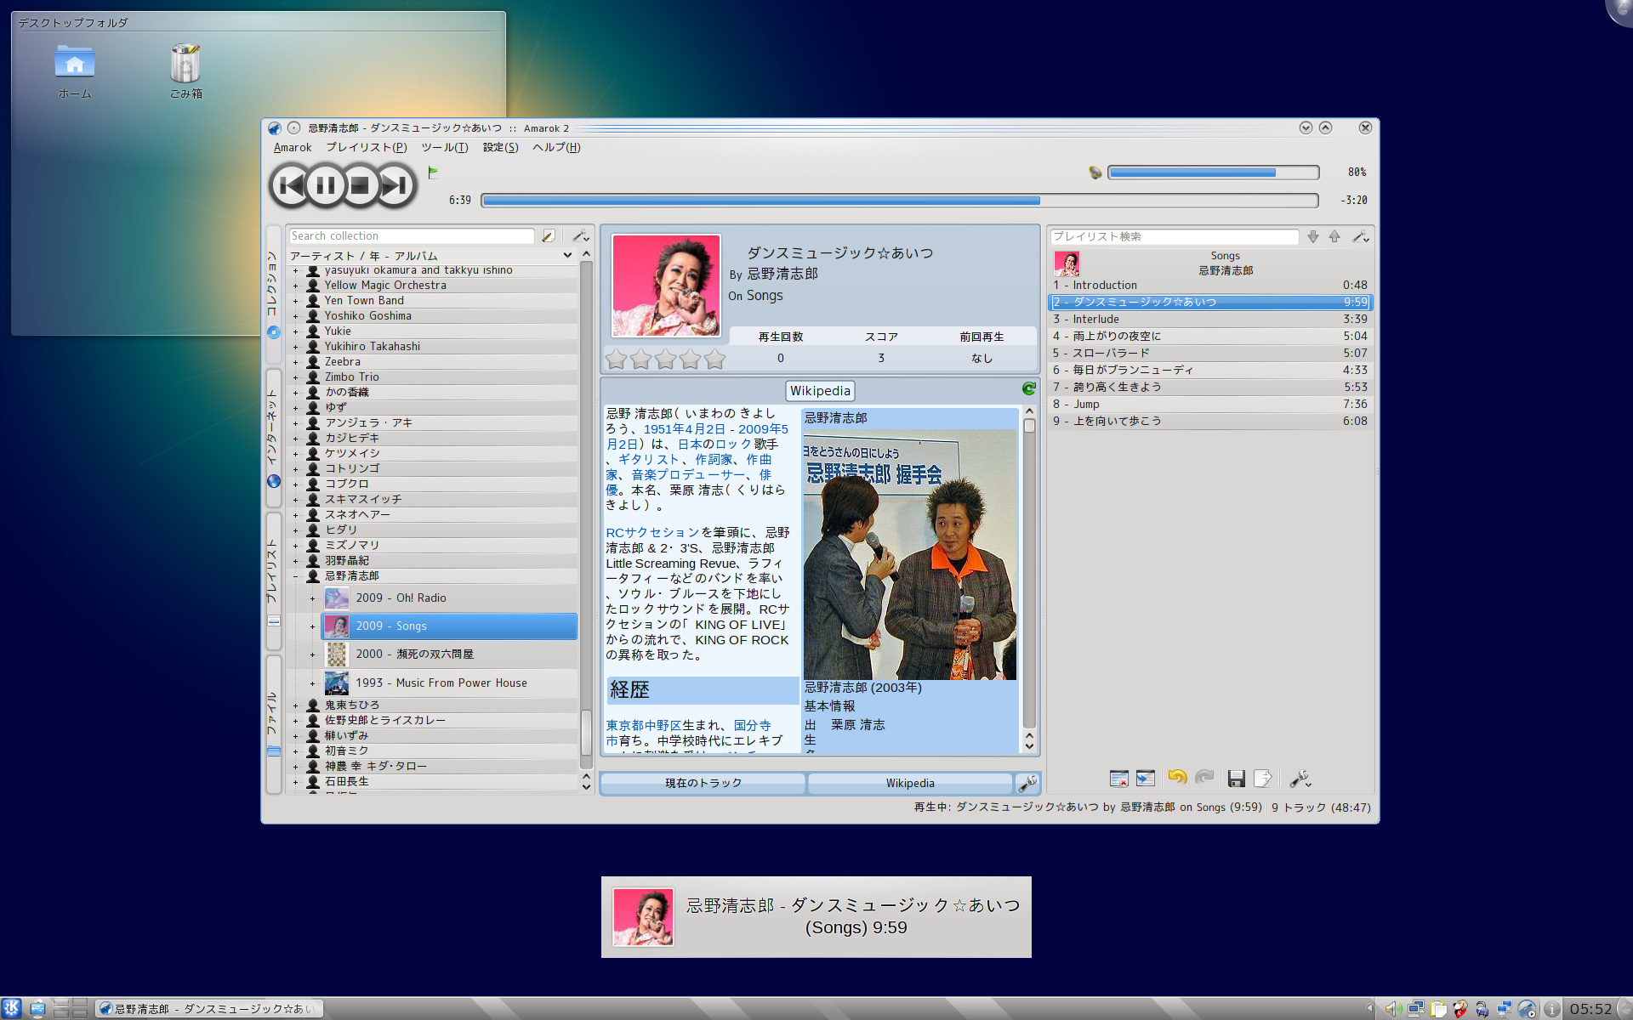The width and height of the screenshot is (1633, 1020).
Task: Undo the last playlist change
Action: click(1177, 778)
